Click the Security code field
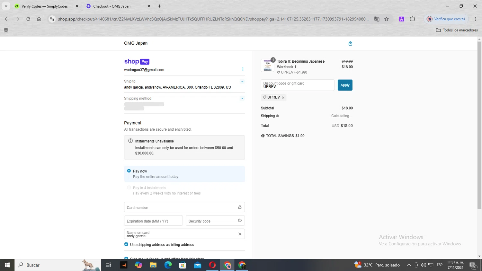482x271 pixels. click(x=215, y=221)
